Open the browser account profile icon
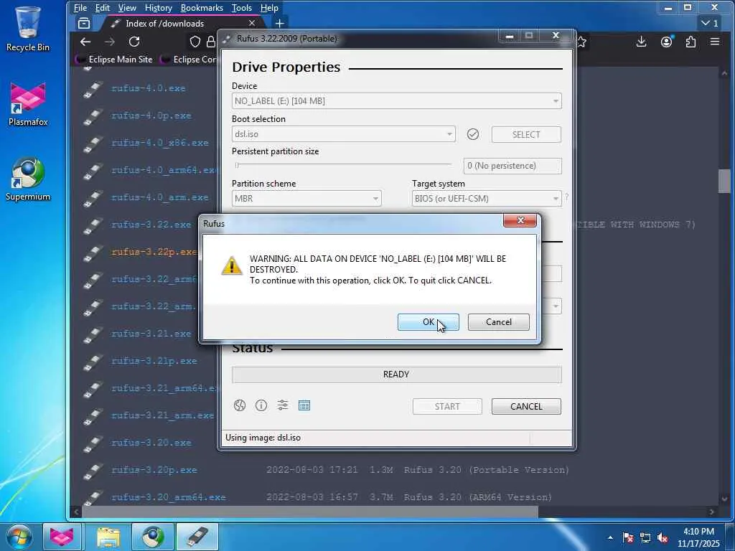 [666, 42]
